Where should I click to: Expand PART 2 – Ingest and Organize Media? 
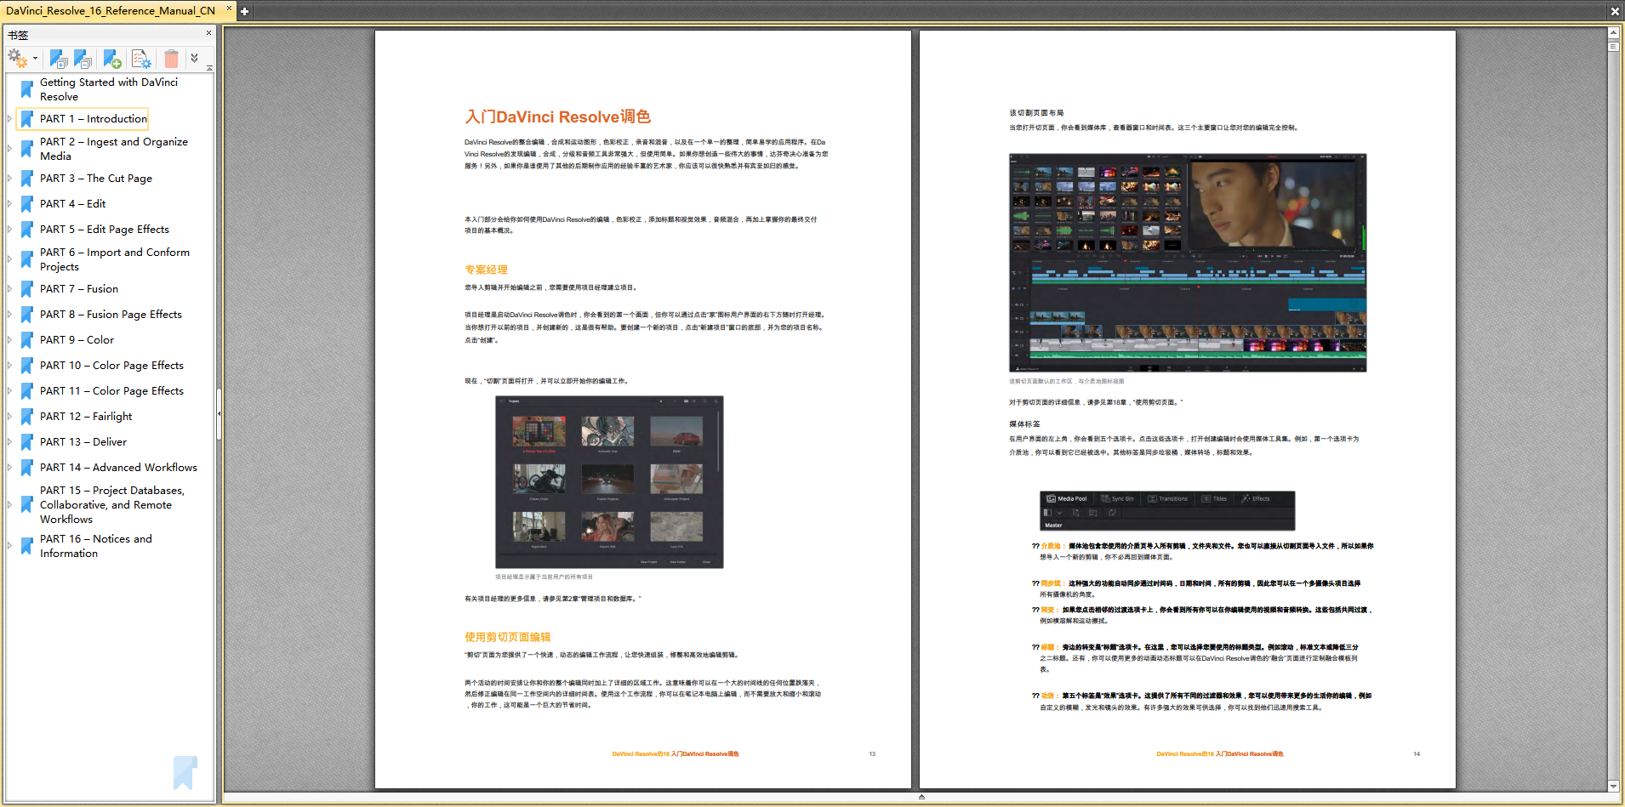point(10,149)
